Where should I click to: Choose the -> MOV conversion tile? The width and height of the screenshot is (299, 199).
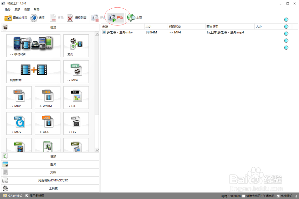19,123
